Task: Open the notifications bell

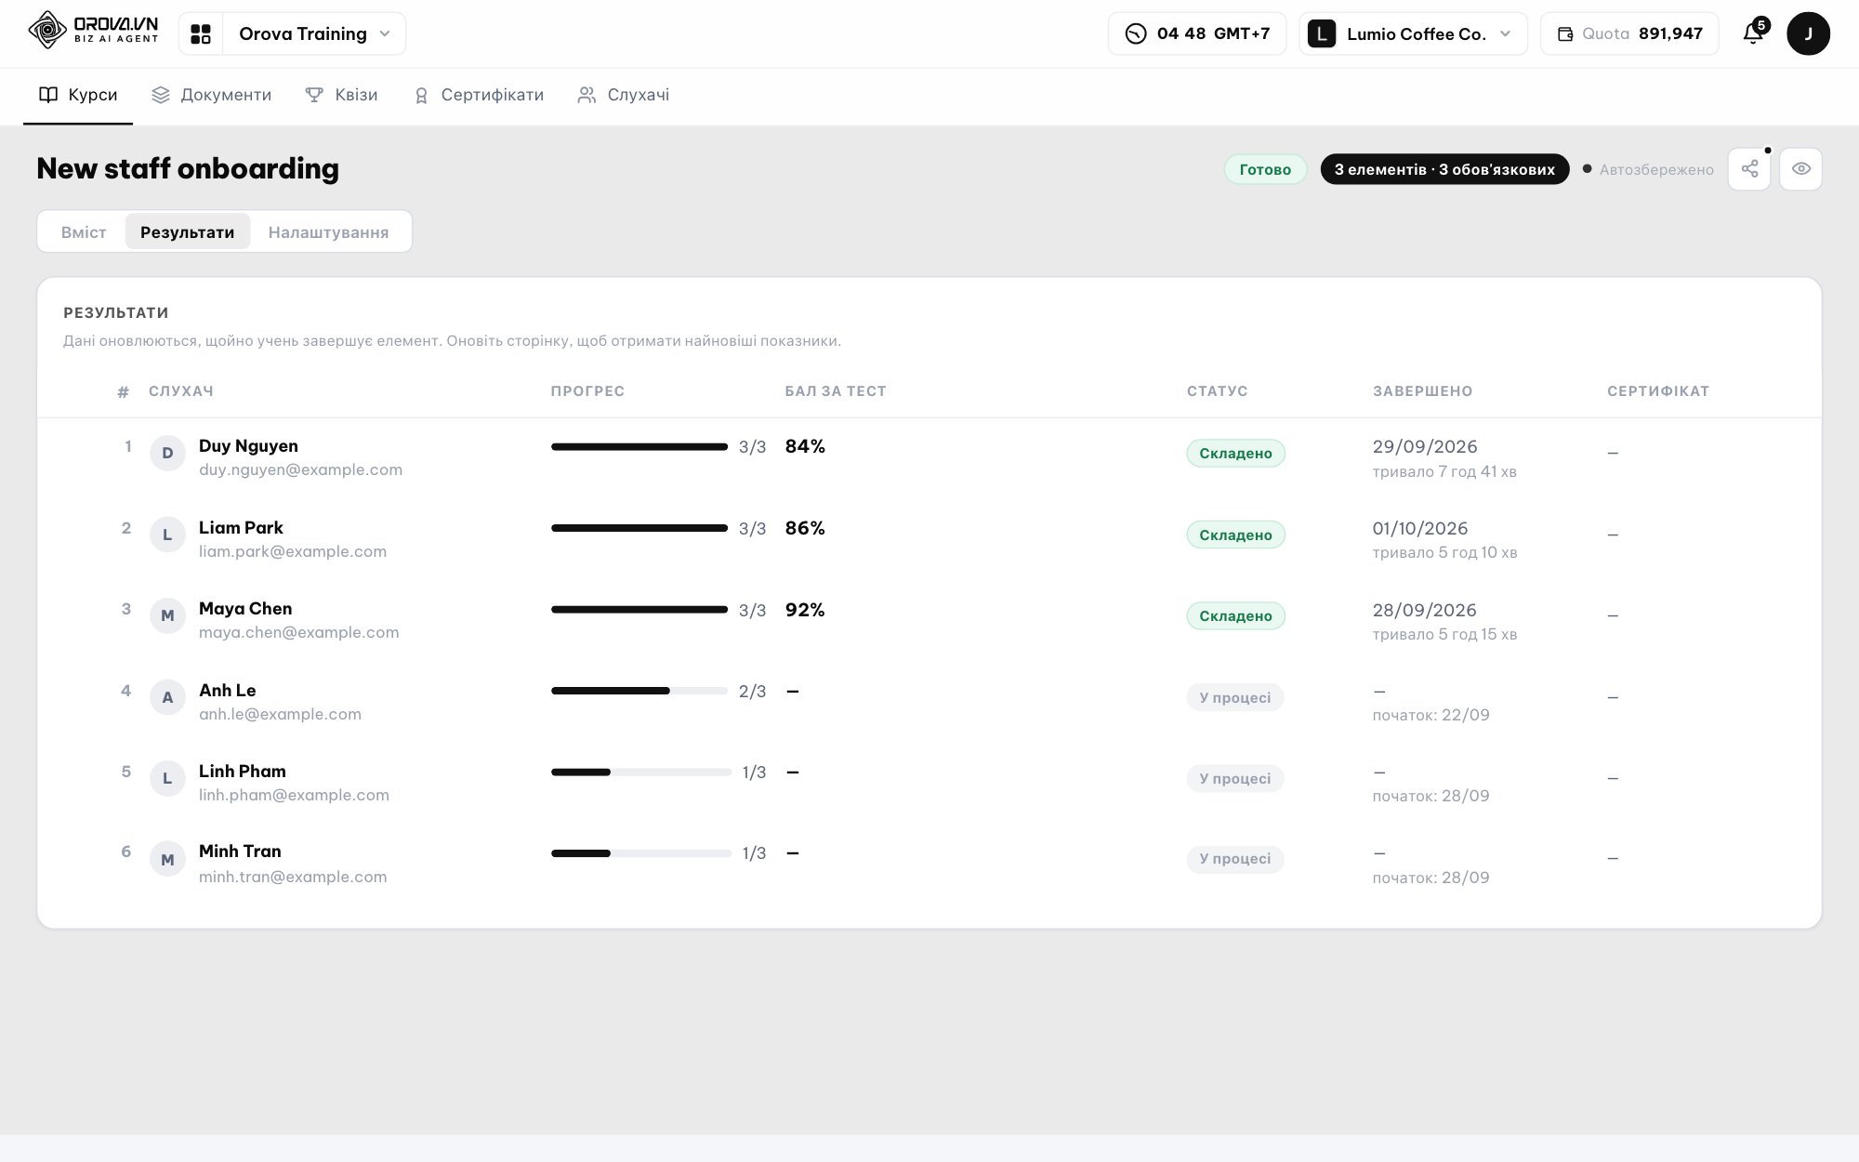Action: point(1753,33)
